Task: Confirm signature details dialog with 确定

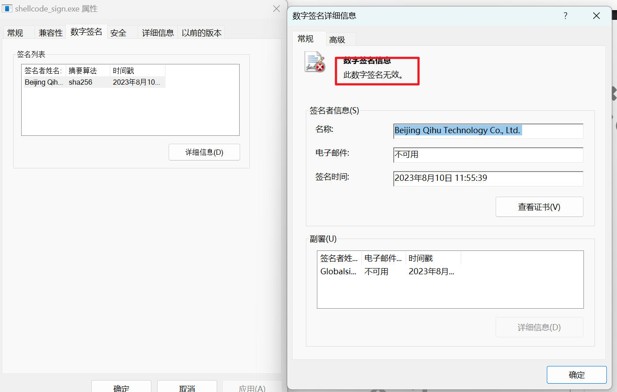Action: tap(577, 375)
